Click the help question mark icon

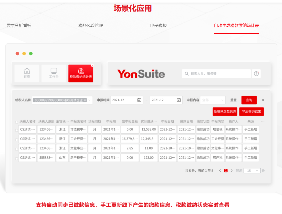(x=256, y=74)
